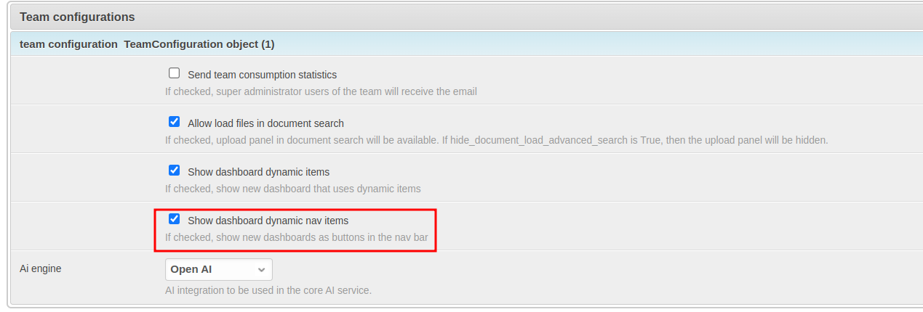Click help text mentioning hide_document_load_advanced_search
This screenshot has width=923, height=312.
[x=496, y=140]
